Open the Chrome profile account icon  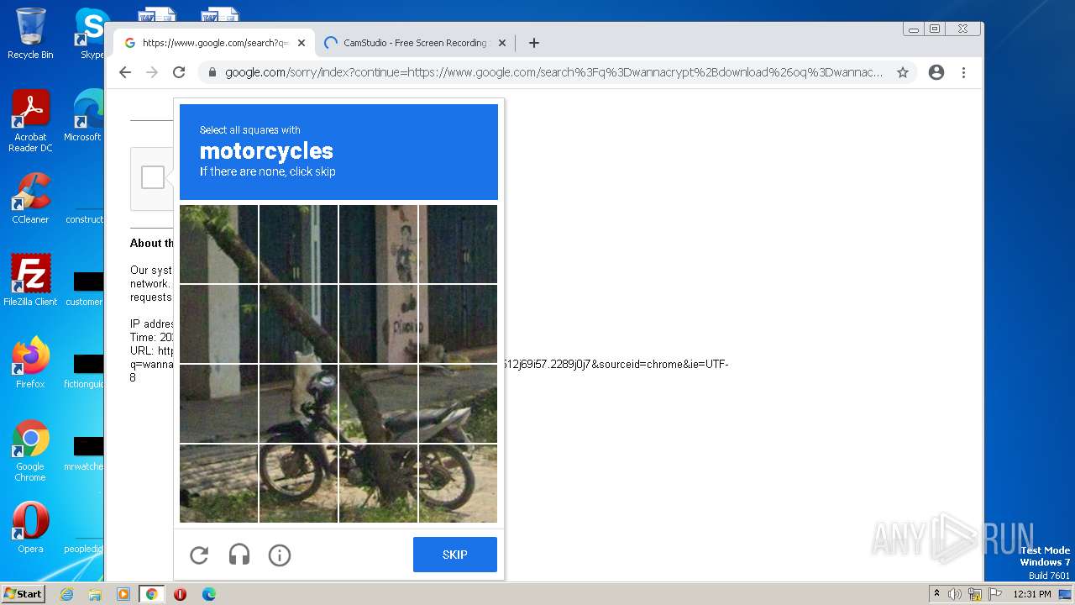pos(936,72)
